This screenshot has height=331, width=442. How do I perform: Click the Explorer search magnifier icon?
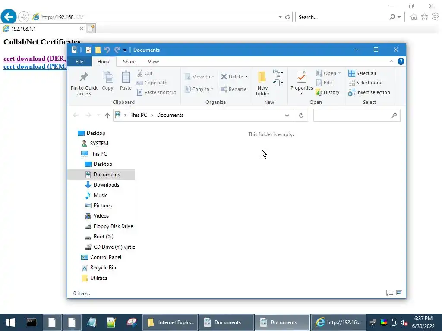click(x=394, y=115)
